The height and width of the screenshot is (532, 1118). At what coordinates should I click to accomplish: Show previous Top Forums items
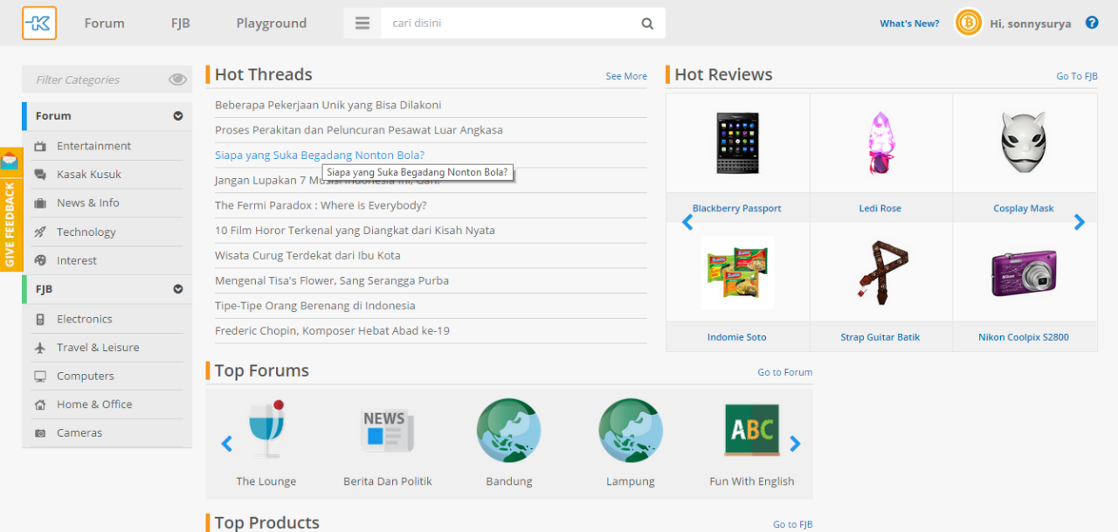click(227, 444)
